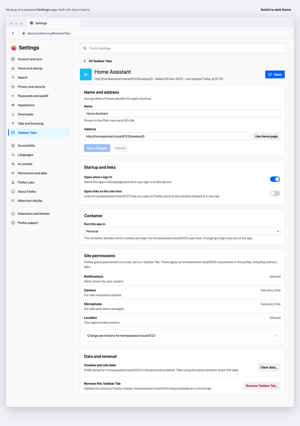Image resolution: width=300 pixels, height=426 pixels.
Task: Open the Firefox Labs section
Action: tap(39, 183)
